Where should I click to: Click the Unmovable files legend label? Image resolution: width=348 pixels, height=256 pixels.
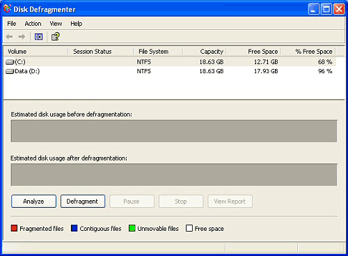click(x=158, y=229)
